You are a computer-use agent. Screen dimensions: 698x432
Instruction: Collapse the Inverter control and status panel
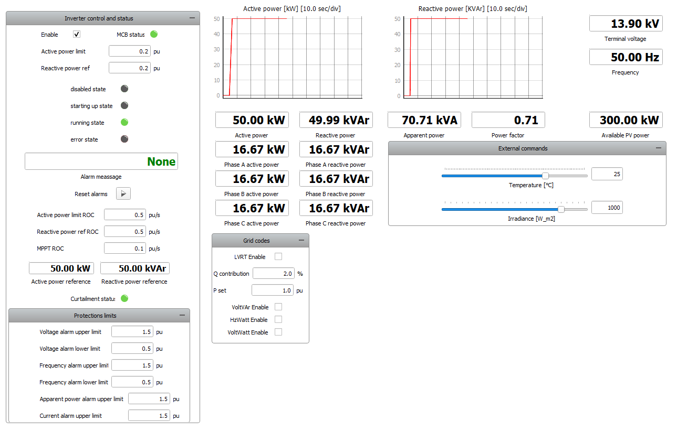[x=192, y=18]
